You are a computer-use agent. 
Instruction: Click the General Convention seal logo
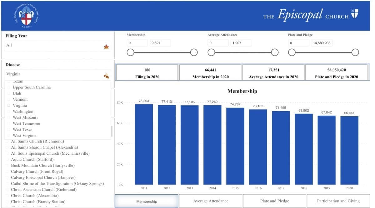[26, 16]
